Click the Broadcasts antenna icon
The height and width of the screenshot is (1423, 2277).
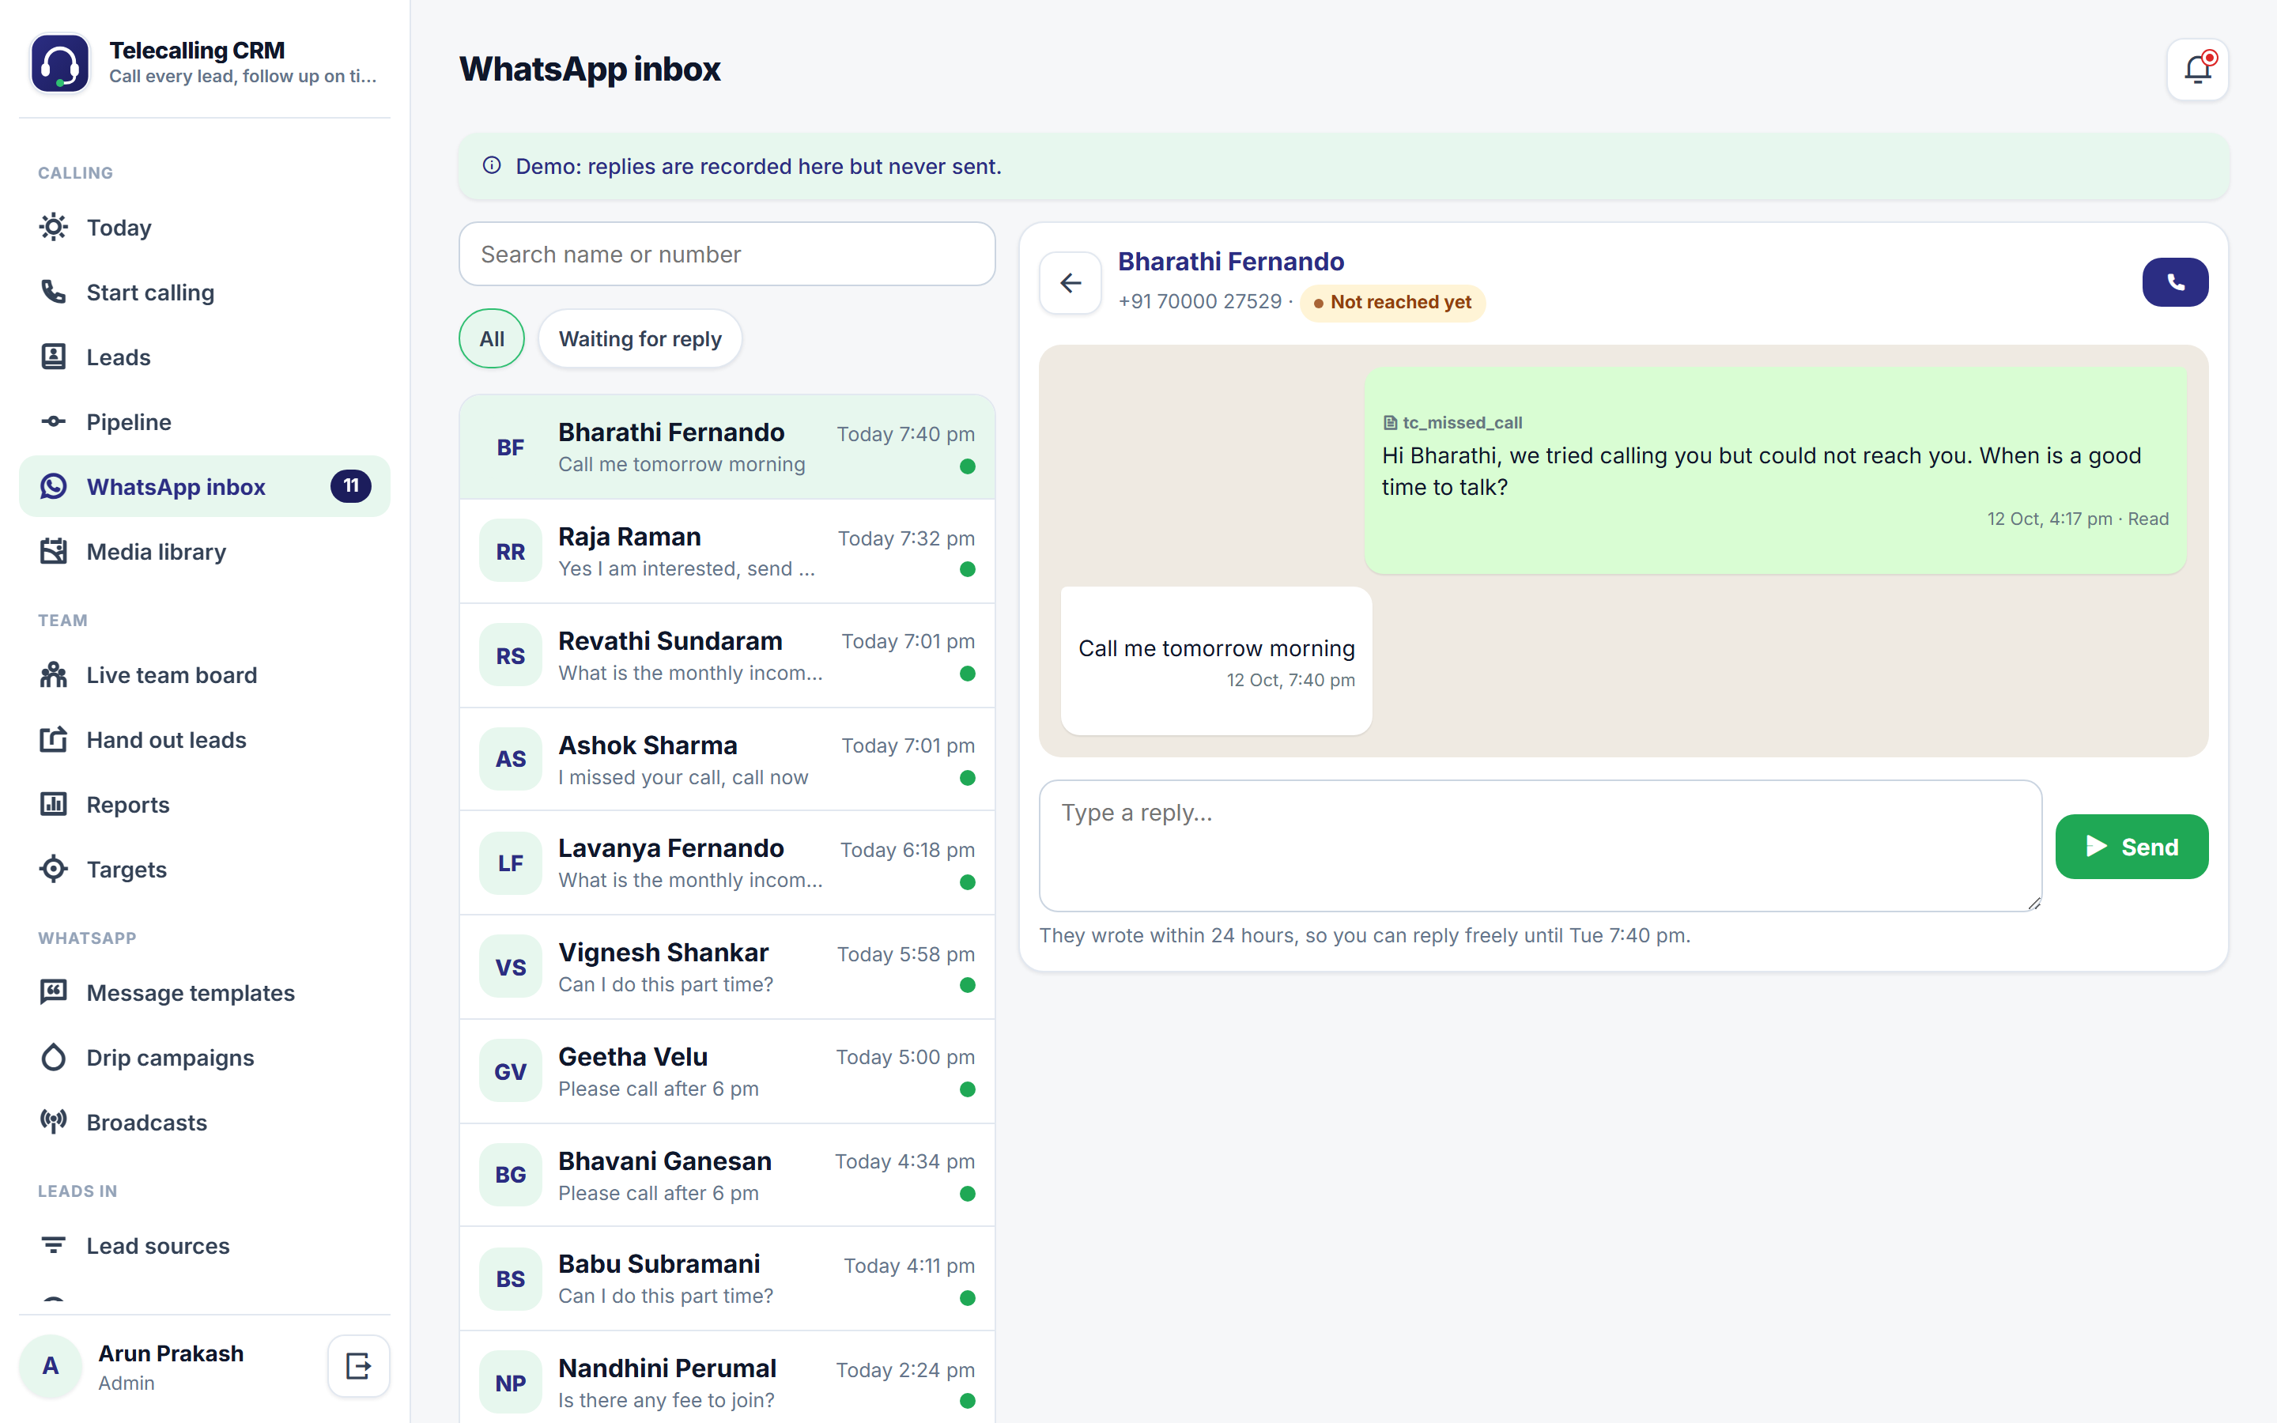54,1122
